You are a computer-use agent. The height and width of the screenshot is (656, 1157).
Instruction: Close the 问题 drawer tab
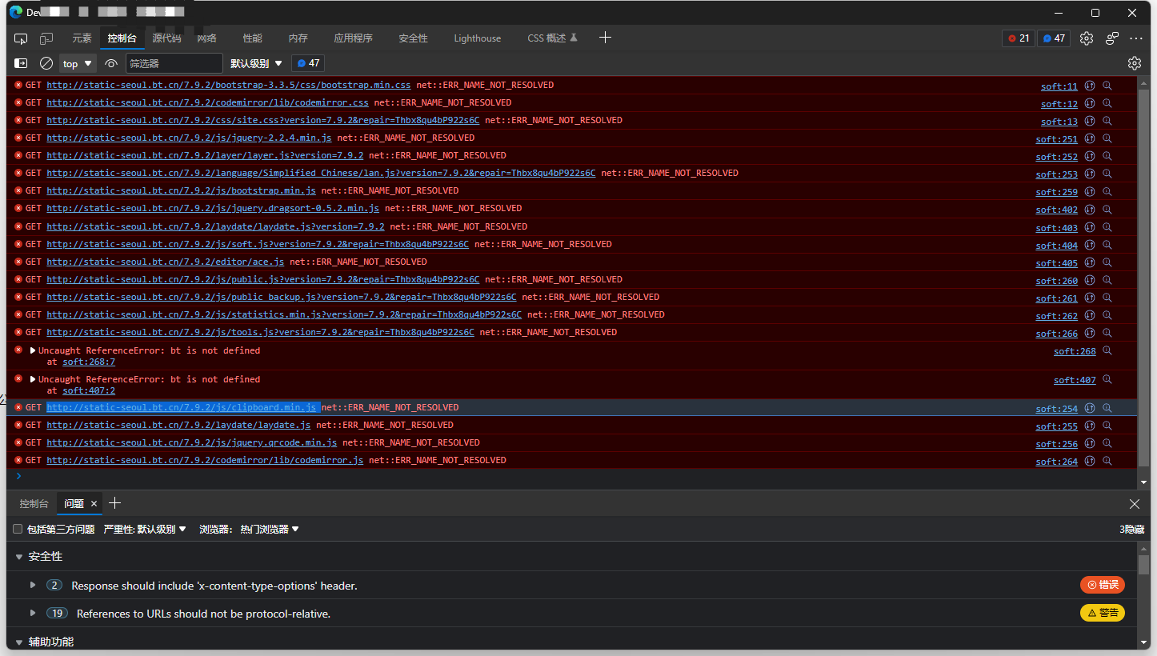pyautogui.click(x=94, y=504)
